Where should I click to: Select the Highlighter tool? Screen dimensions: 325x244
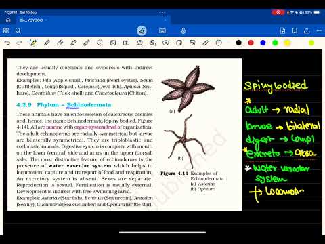(x=73, y=43)
